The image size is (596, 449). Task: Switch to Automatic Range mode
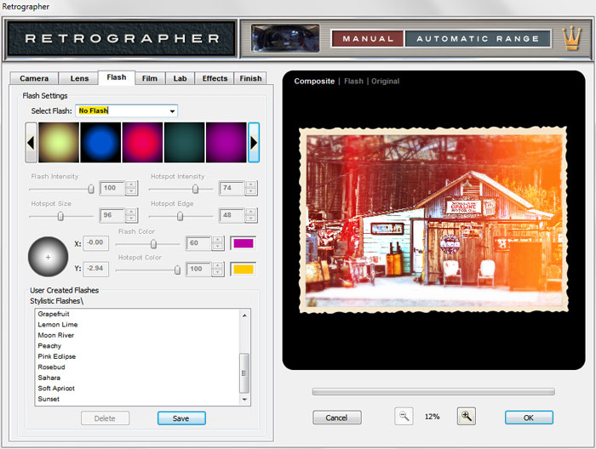click(x=478, y=39)
